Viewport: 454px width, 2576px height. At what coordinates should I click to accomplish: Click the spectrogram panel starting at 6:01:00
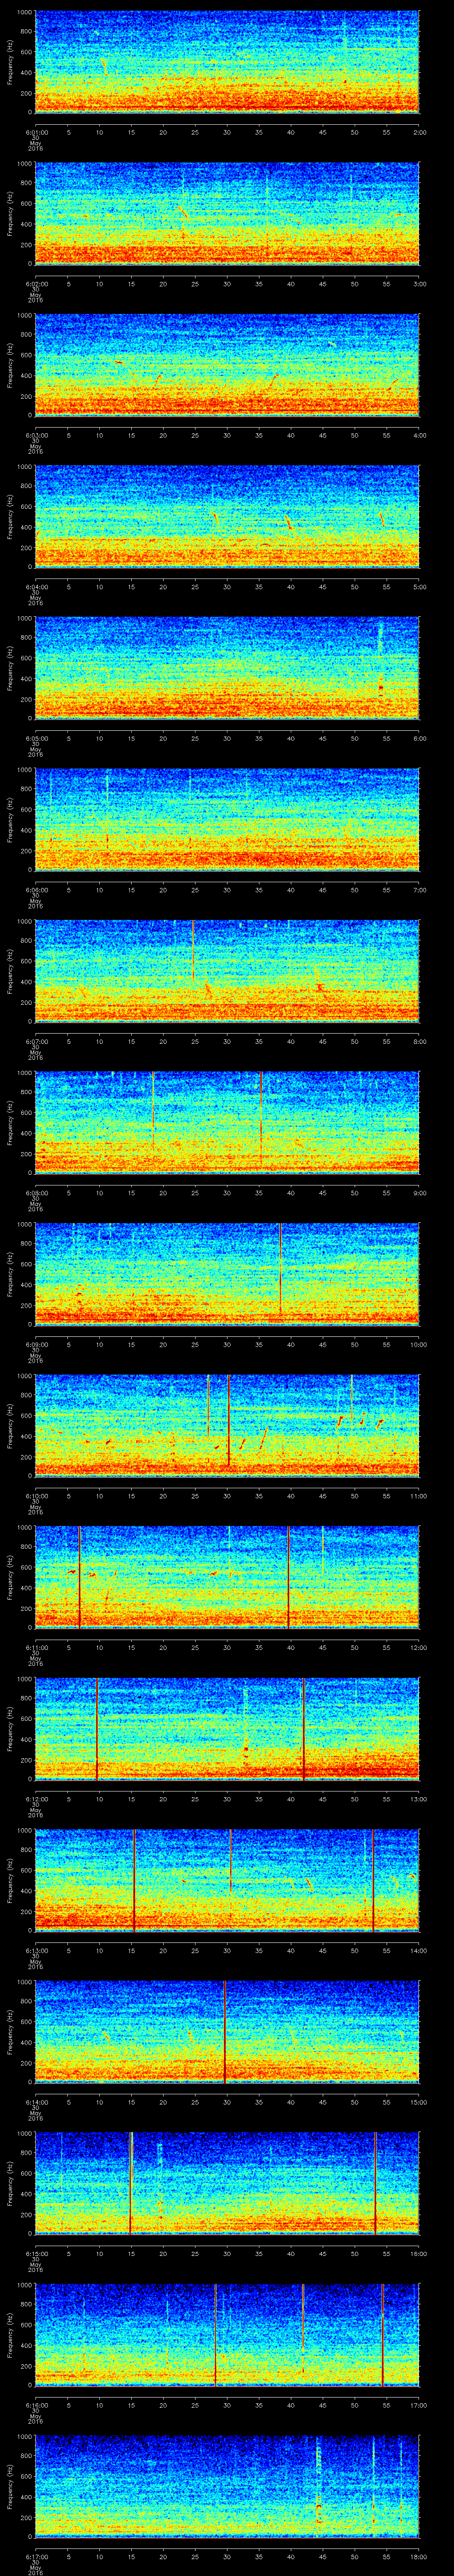(x=227, y=62)
